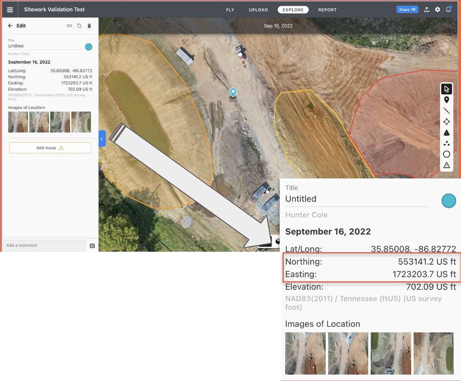The image size is (461, 381).
Task: Click the Add Issue button
Action: click(50, 148)
